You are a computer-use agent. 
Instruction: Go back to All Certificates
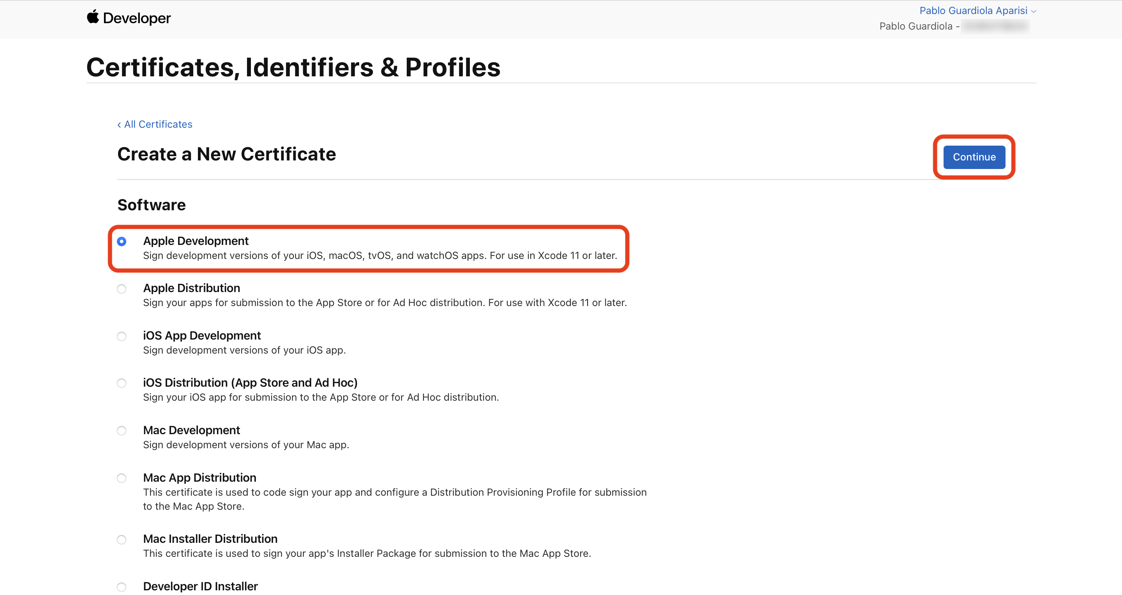point(155,125)
